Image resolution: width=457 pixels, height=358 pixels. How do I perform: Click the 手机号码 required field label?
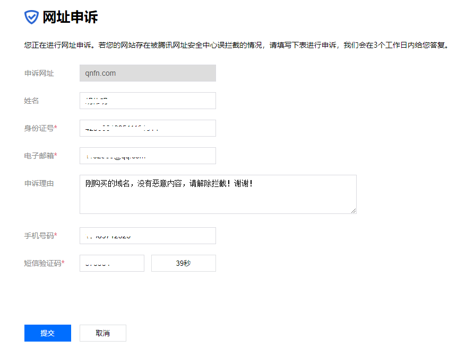tap(40, 236)
